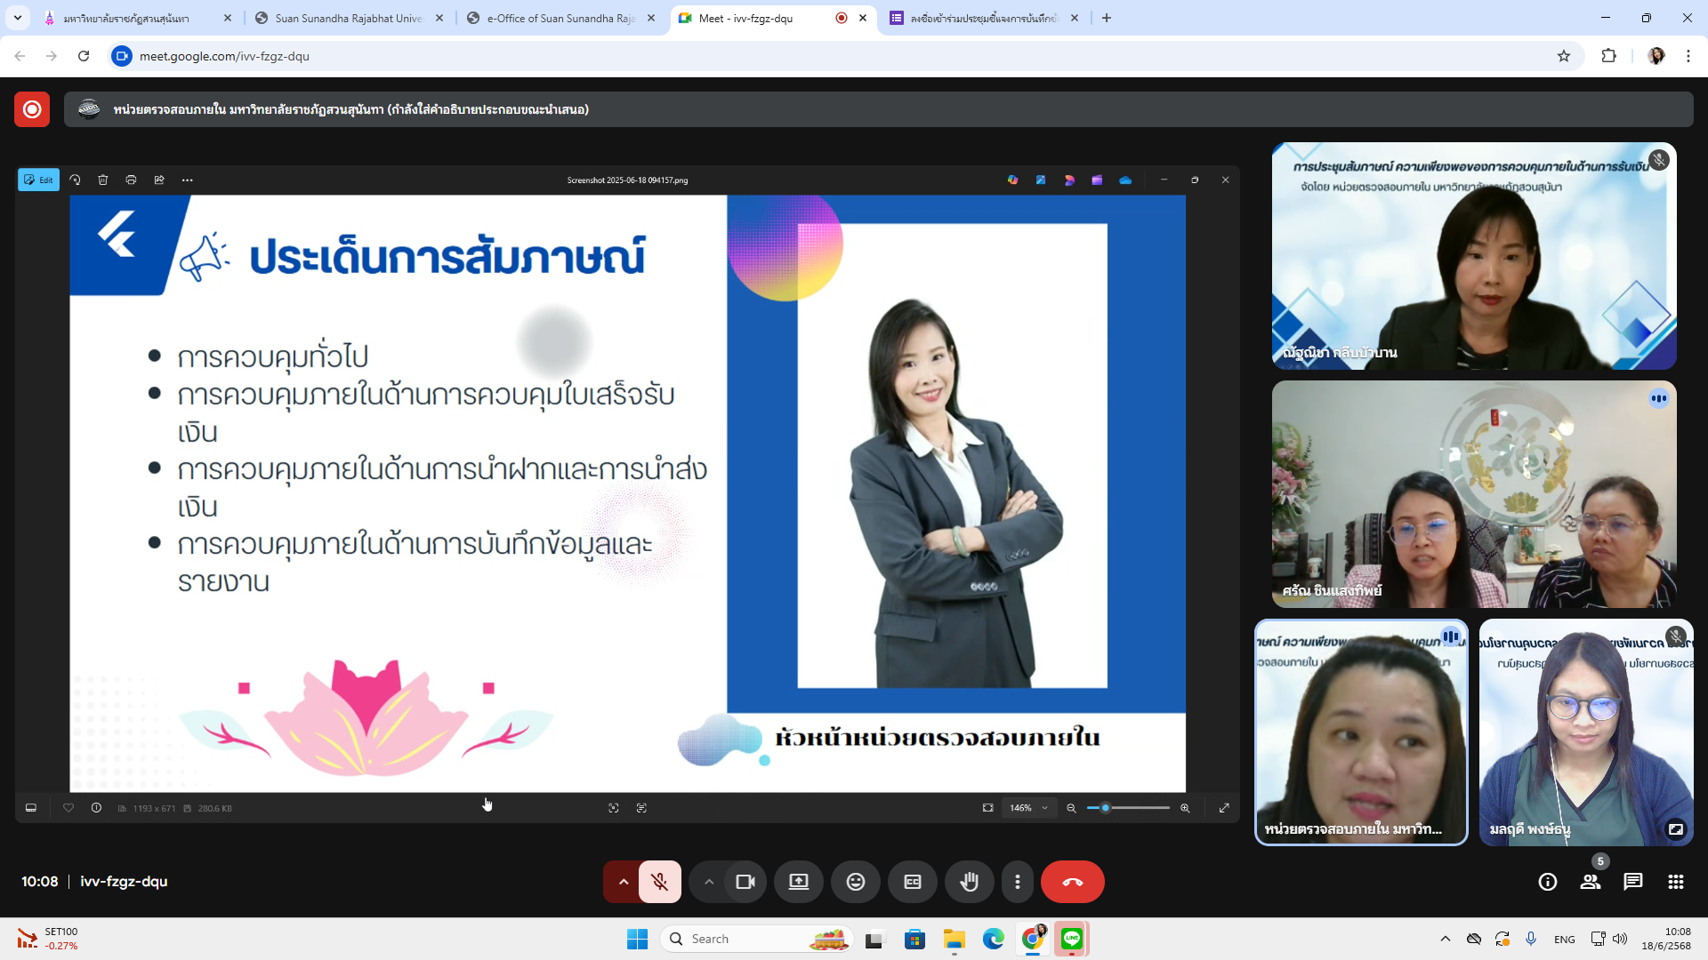The image size is (1708, 960).
Task: Click the red leave call button
Action: coord(1072,882)
